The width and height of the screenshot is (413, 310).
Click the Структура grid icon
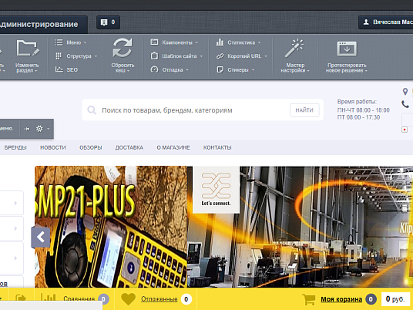(x=59, y=56)
